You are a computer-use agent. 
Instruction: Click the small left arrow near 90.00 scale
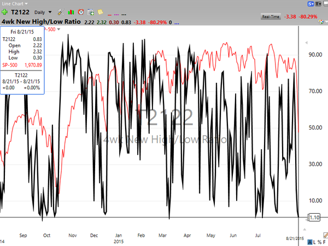[307, 43]
